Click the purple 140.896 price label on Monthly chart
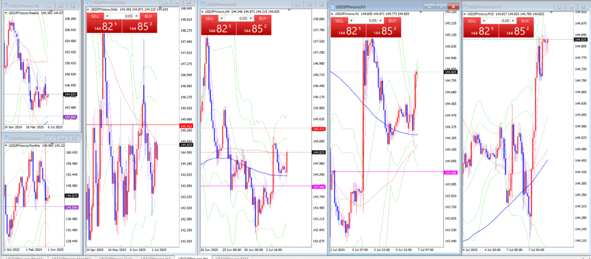 click(71, 207)
